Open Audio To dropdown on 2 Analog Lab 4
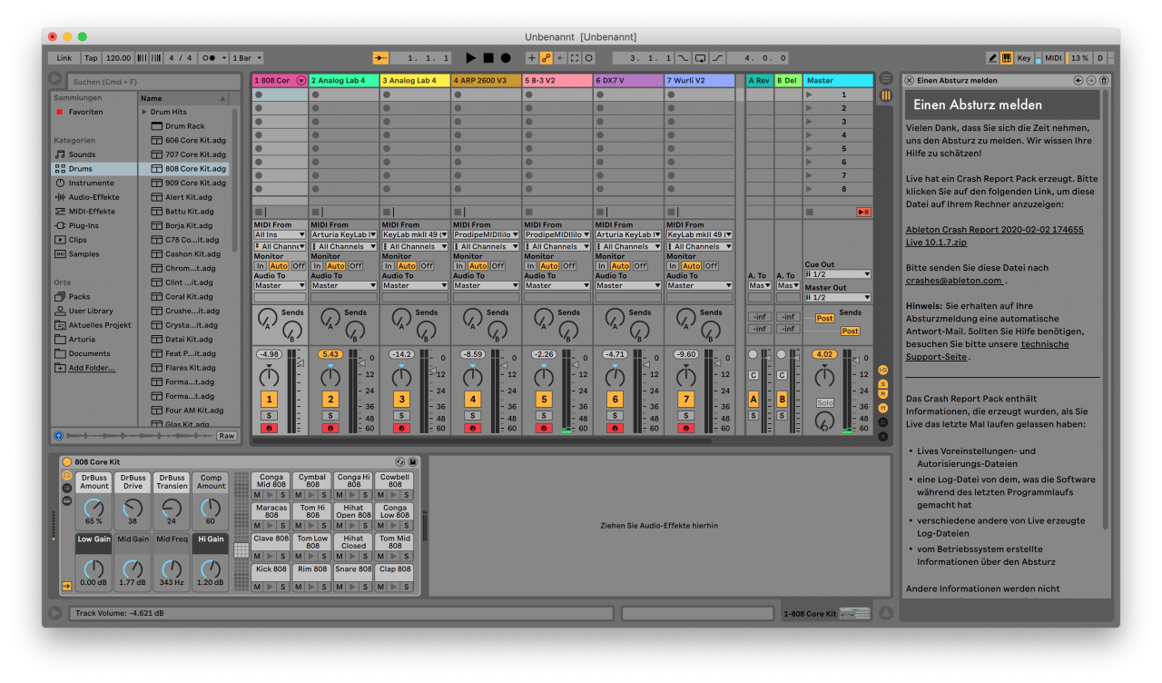This screenshot has height=683, width=1162. (x=344, y=285)
